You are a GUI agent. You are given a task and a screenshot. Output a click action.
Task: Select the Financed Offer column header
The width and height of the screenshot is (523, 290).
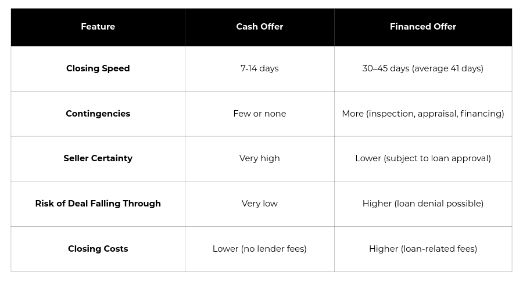click(x=422, y=27)
